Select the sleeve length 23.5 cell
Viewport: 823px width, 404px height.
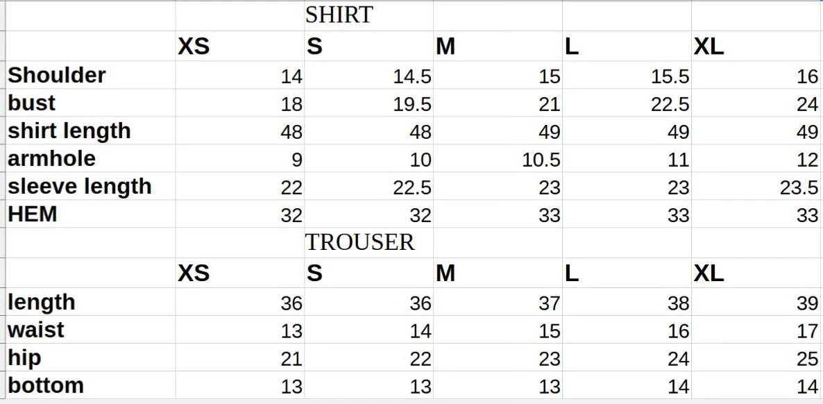756,187
